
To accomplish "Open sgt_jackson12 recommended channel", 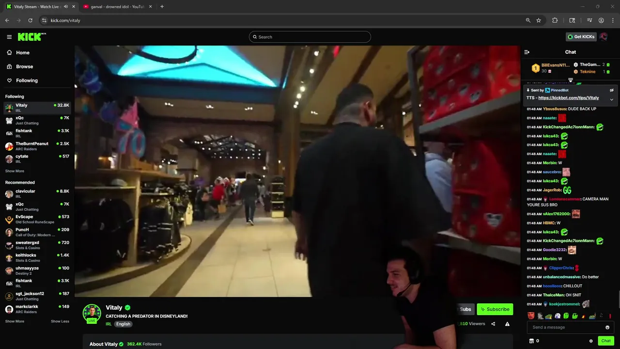I will coord(37,296).
